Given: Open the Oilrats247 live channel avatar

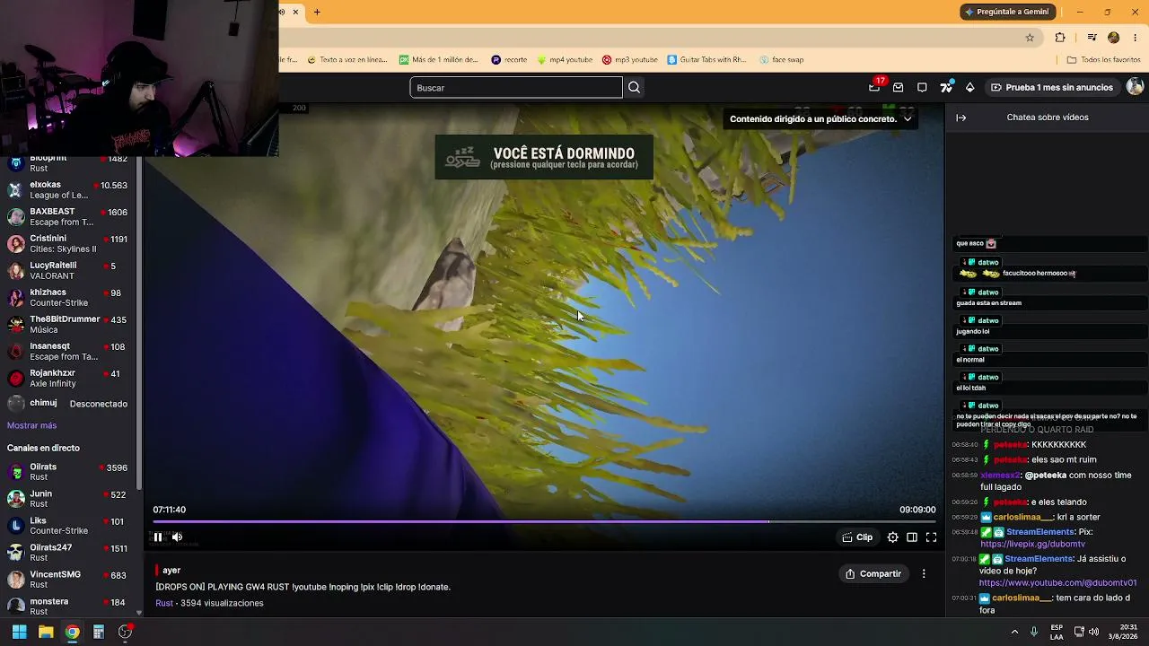Looking at the screenshot, I should pos(15,553).
